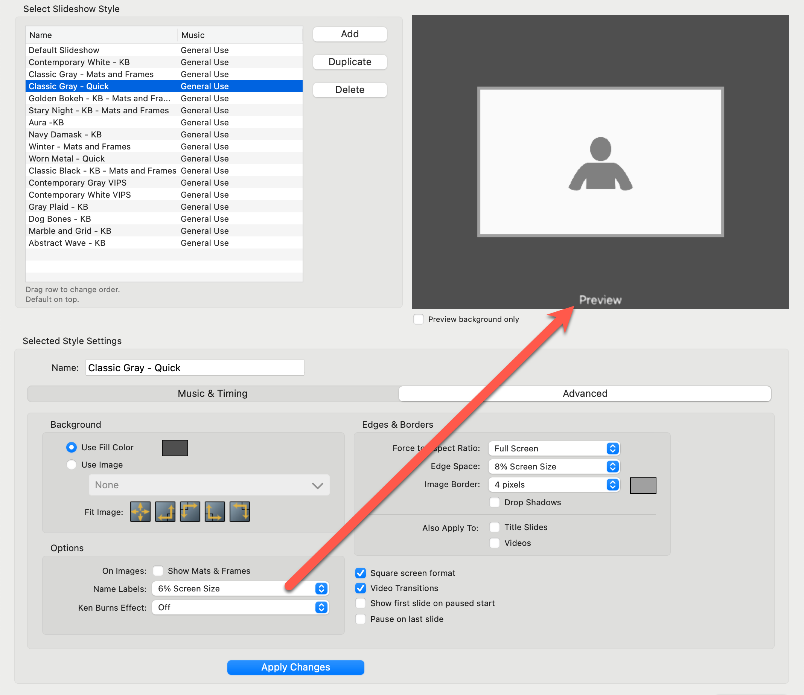Choose Fit Image icon with bottom-left corner box
The image size is (804, 695).
(x=215, y=511)
